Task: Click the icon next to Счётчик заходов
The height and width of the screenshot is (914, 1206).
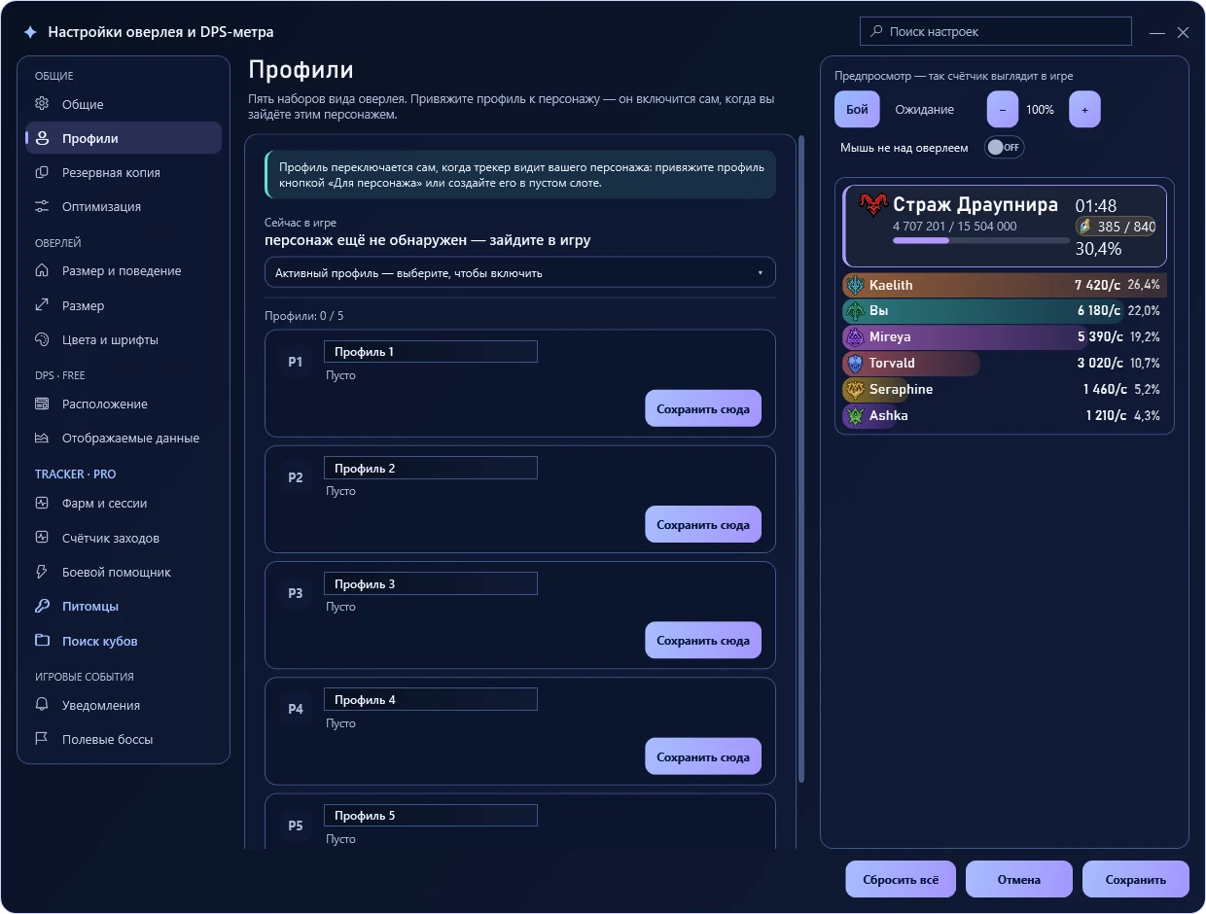Action: click(x=42, y=538)
